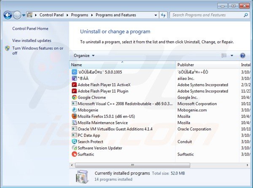Sort the list by the Publisher column
253x188 pixels.
tap(207, 65)
